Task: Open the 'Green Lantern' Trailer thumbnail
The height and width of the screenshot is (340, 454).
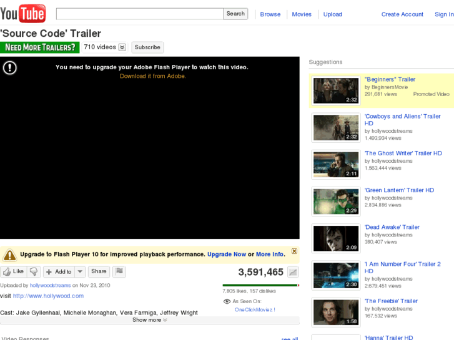Action: 336,202
